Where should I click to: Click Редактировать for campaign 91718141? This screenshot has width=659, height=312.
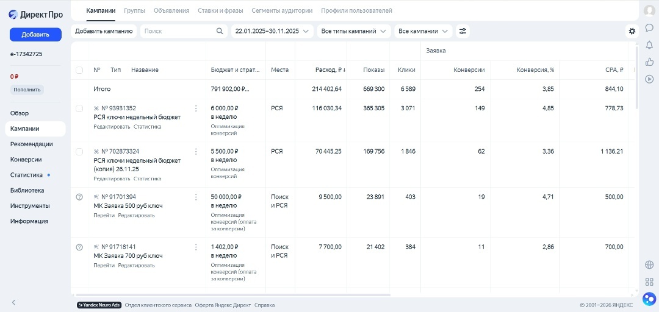[136, 266]
